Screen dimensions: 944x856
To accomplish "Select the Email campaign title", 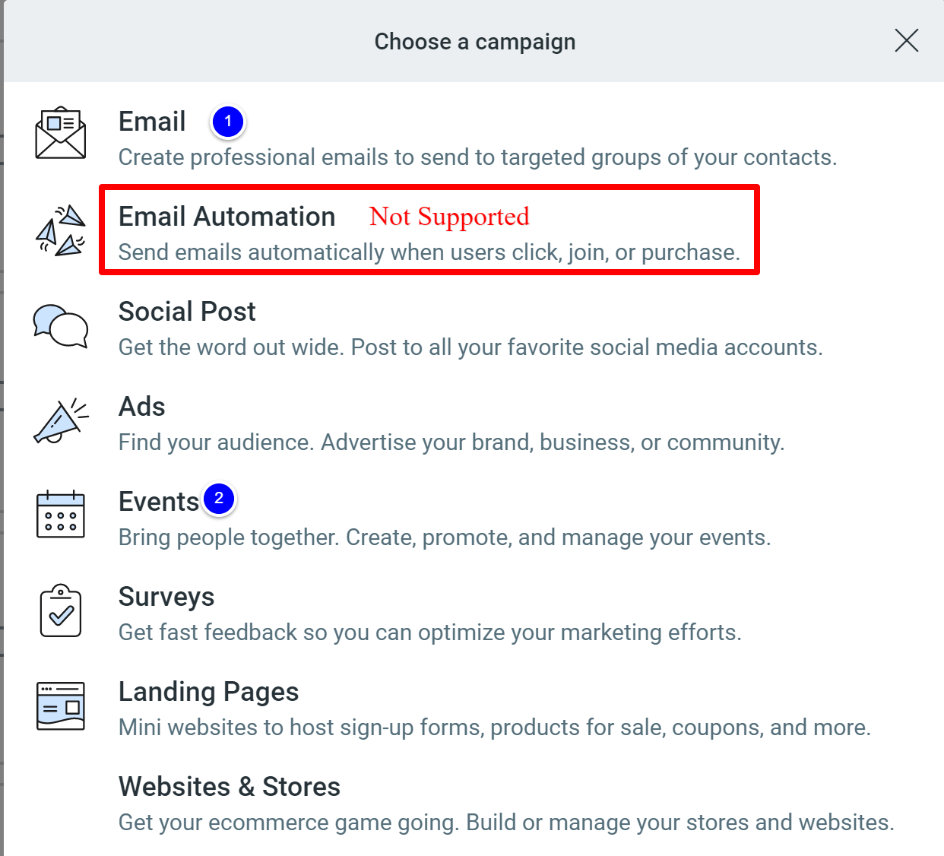I will 152,122.
